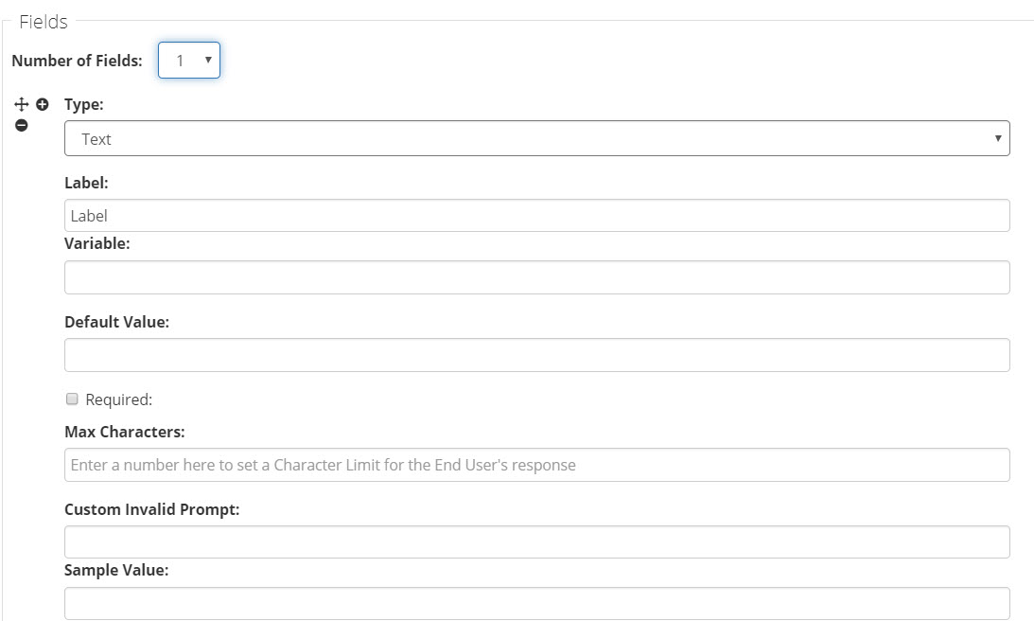Remove the field using minus icon
Image resolution: width=1034 pixels, height=621 pixels.
click(22, 125)
